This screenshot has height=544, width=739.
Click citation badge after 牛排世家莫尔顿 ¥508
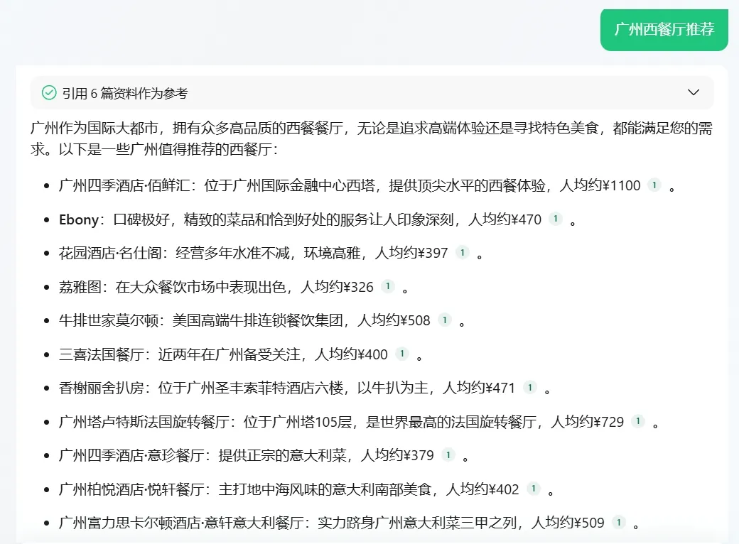click(444, 320)
